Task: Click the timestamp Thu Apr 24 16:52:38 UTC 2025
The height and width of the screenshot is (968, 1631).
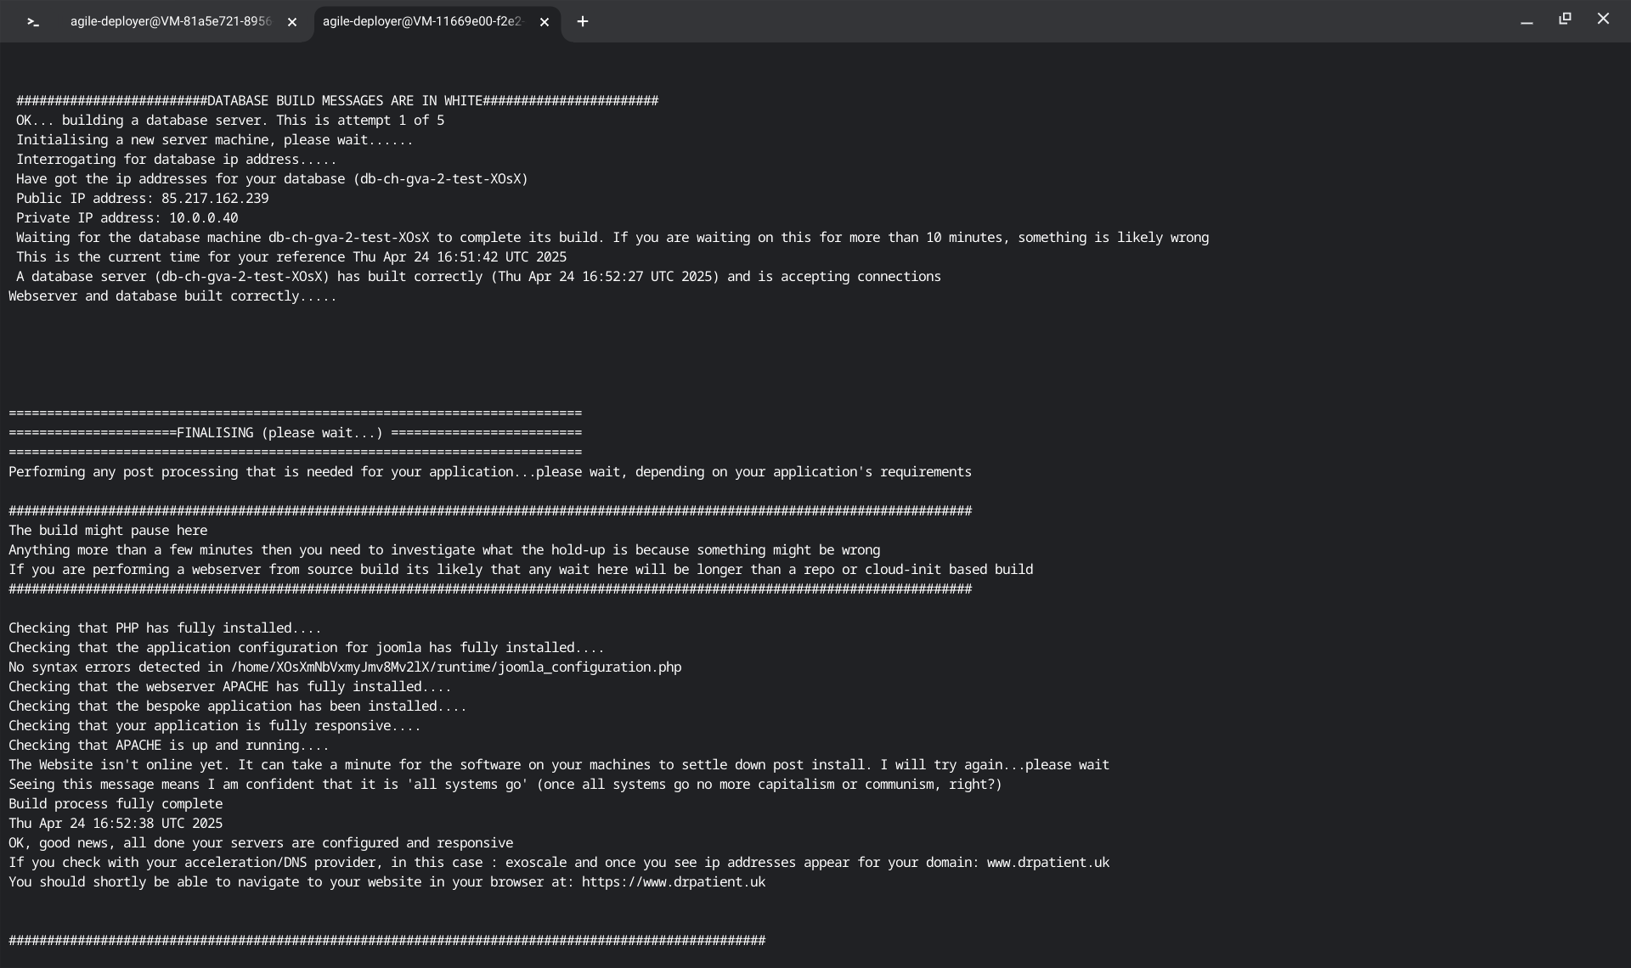Action: [116, 824]
